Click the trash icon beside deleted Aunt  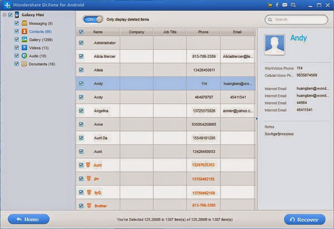tap(88, 164)
